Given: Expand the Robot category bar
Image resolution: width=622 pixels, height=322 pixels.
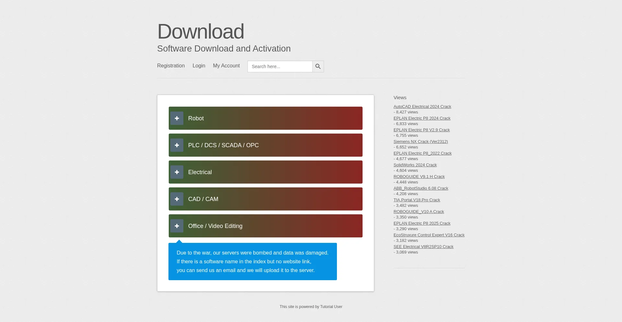Looking at the screenshot, I should point(266,118).
